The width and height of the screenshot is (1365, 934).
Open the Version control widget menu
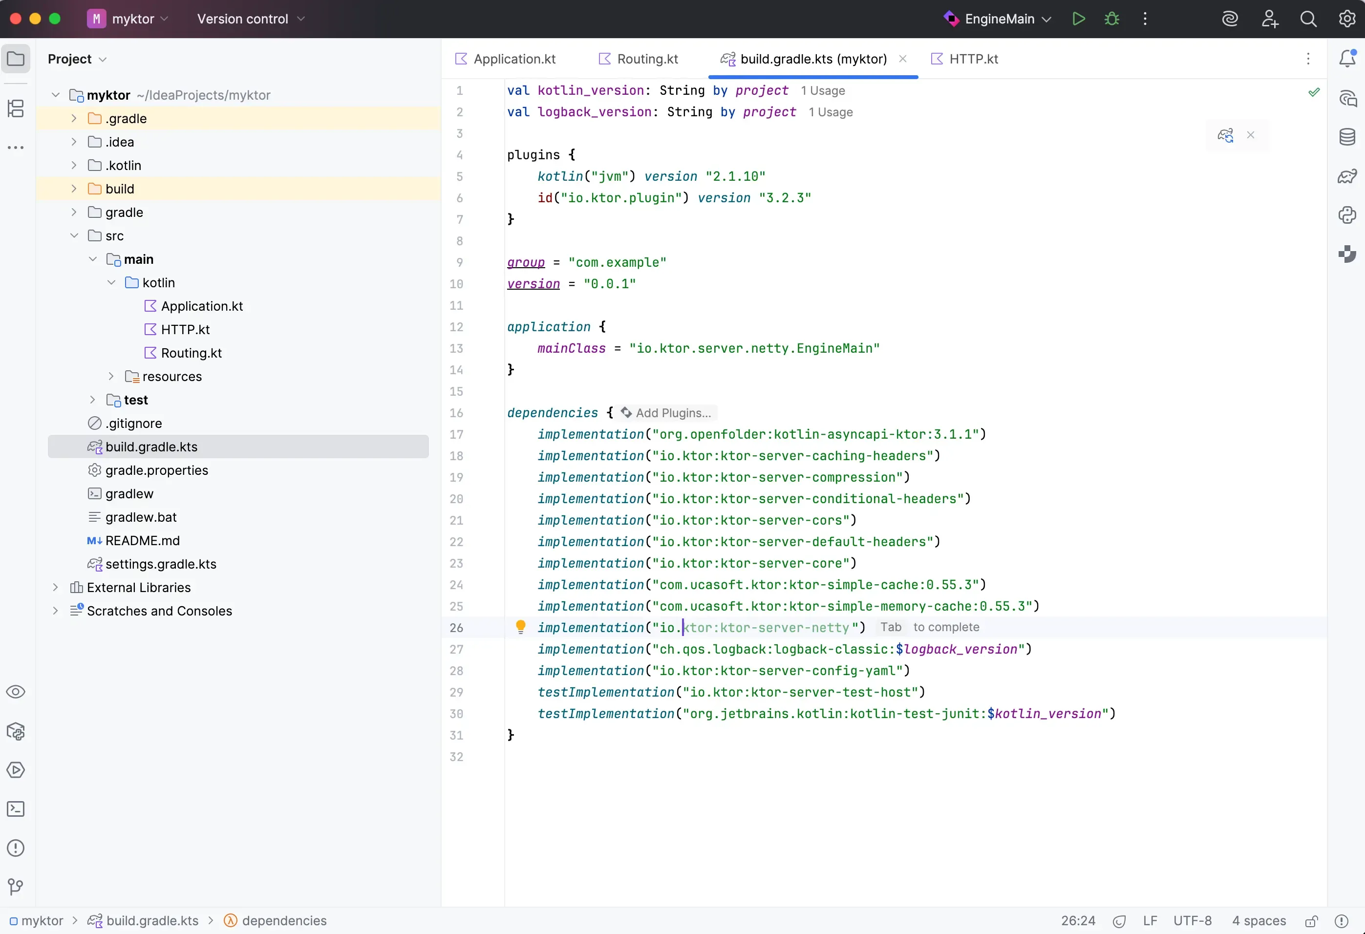pyautogui.click(x=250, y=18)
